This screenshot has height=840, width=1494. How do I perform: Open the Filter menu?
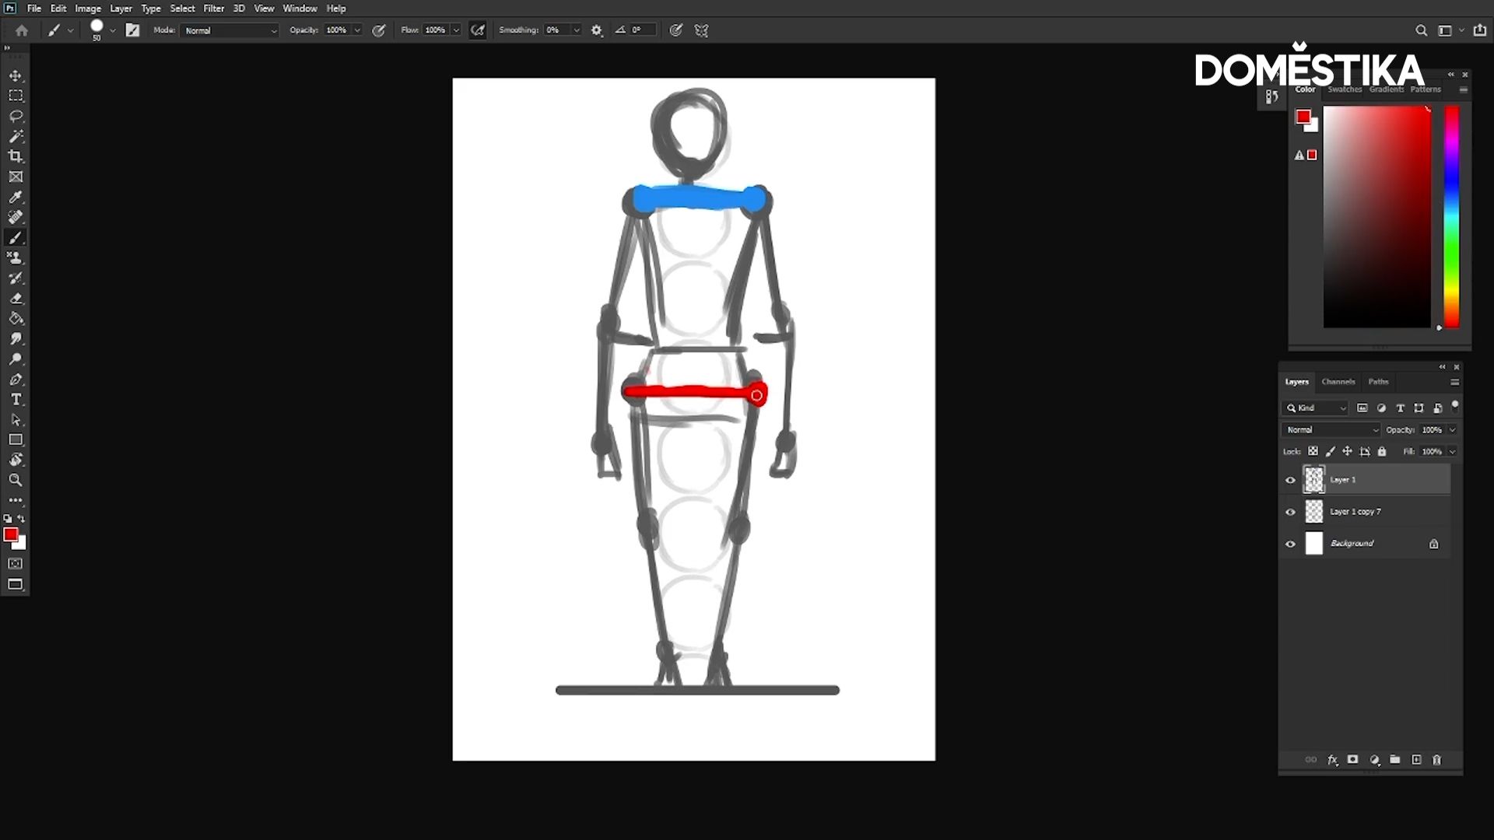(214, 9)
